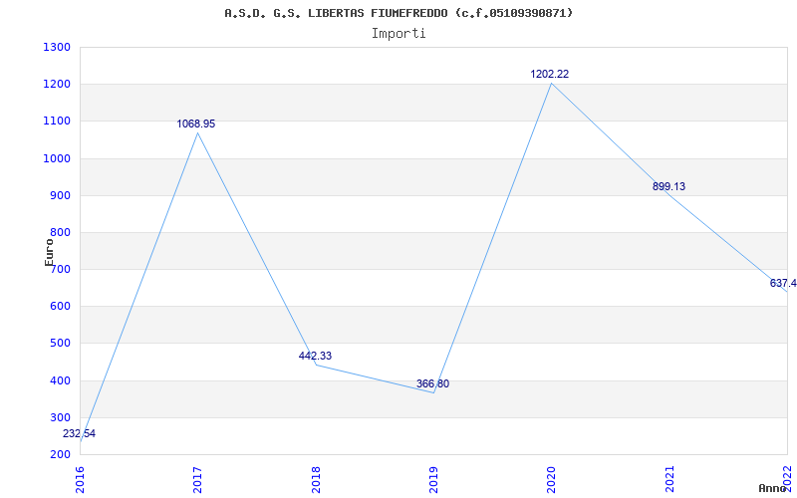
Task: Click the 1100 y-axis tick label
Action: click(57, 122)
